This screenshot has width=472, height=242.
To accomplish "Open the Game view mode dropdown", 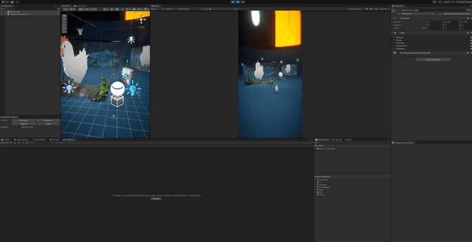I will 157,9.
